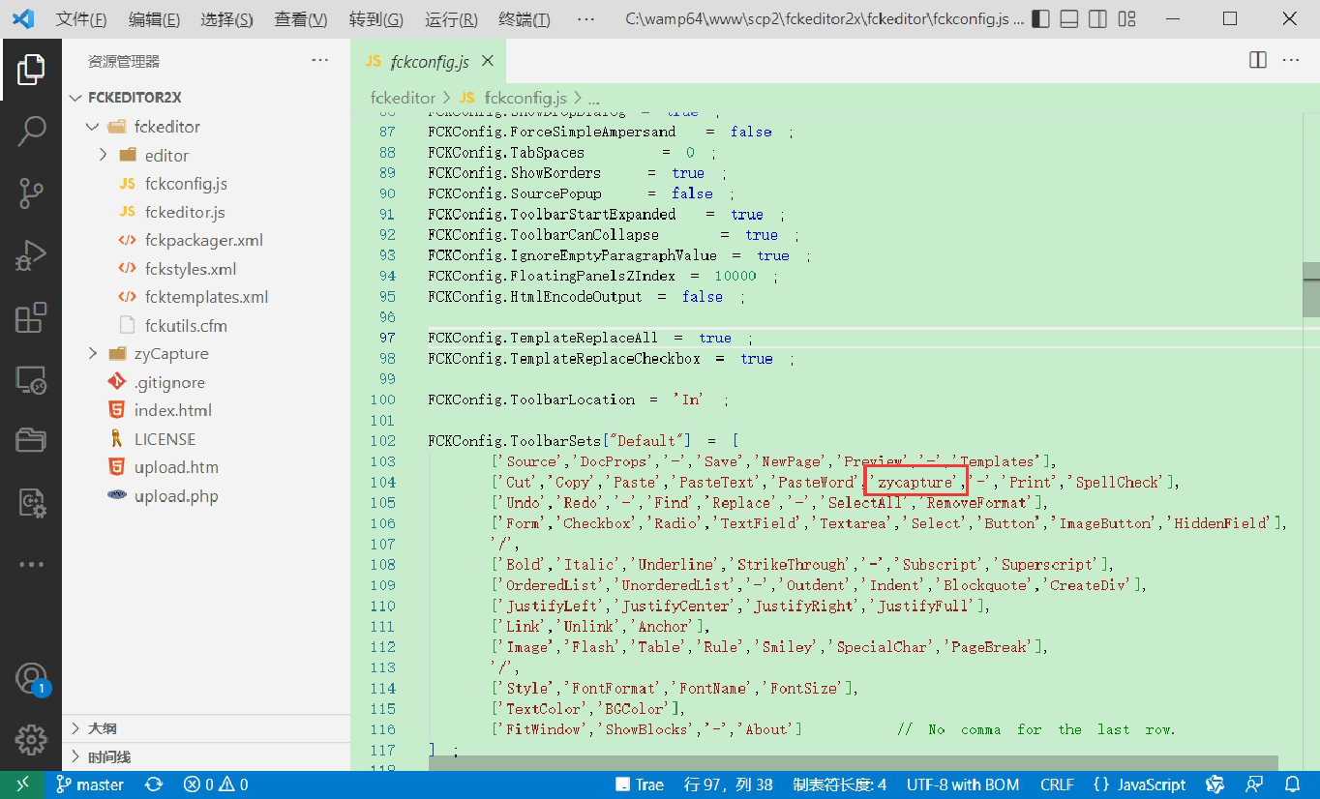Open the 文件(F) menu
This screenshot has height=799, width=1320.
[x=81, y=19]
